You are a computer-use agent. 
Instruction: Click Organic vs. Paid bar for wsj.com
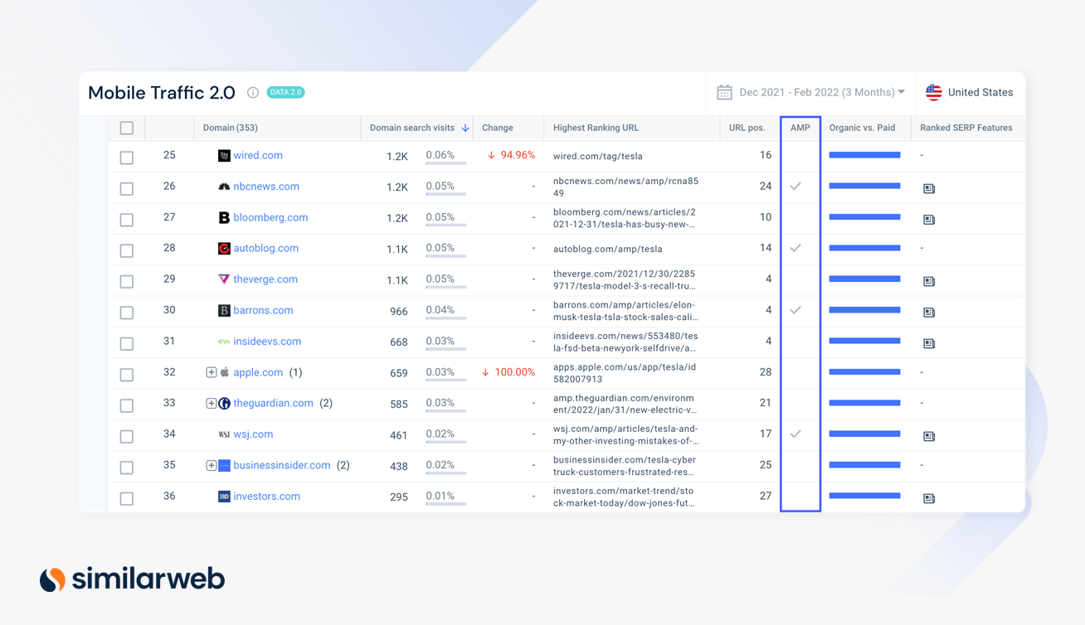pyautogui.click(x=864, y=434)
